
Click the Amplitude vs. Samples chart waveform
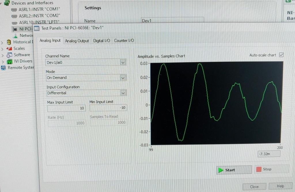click(x=216, y=103)
